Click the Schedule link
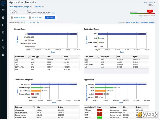This screenshot has width=160, height=120. pyautogui.click(x=152, y=22)
